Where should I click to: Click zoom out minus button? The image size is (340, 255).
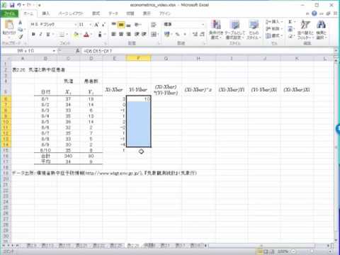tap(294, 251)
